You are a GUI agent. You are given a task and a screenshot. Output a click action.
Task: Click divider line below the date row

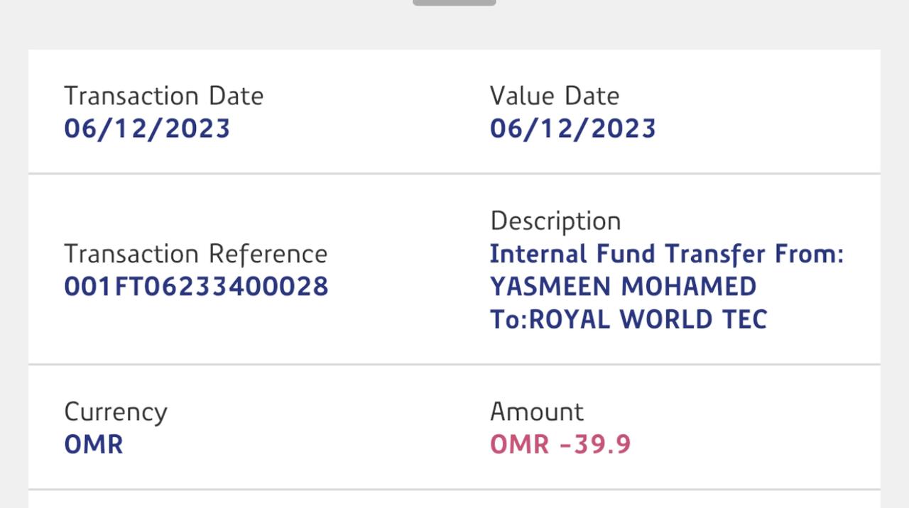point(454,173)
